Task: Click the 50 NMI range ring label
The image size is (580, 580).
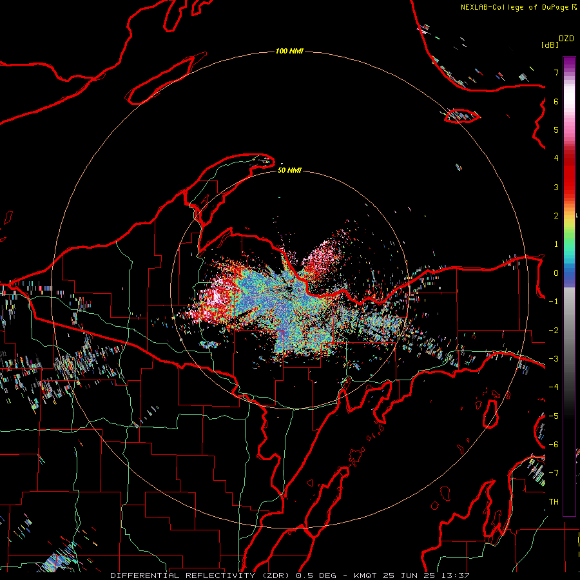Action: coord(289,170)
